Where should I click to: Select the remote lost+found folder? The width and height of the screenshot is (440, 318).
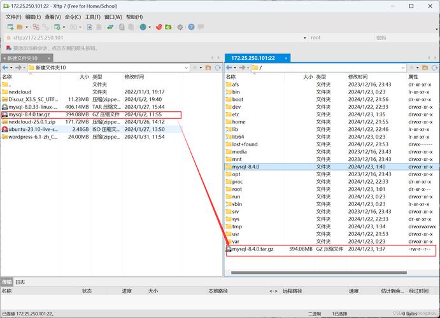point(332,144)
